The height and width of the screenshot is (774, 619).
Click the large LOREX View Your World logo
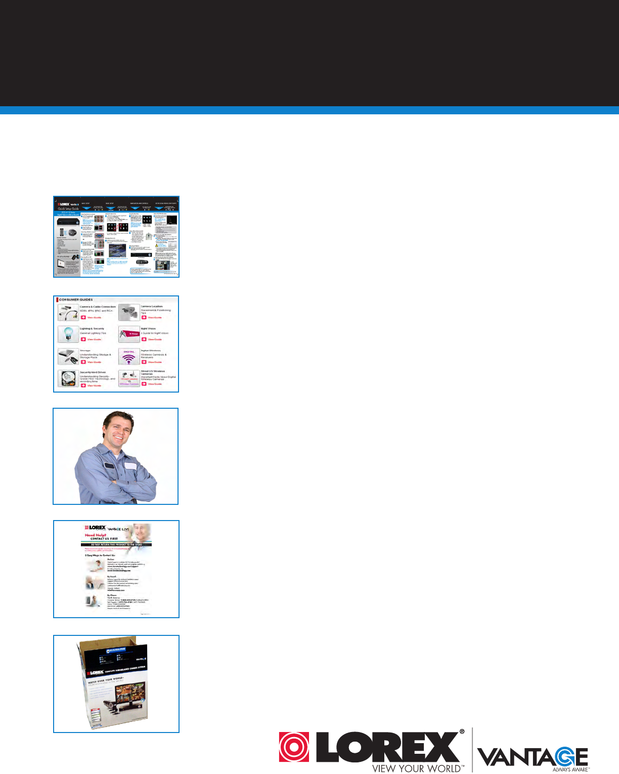coord(372,751)
